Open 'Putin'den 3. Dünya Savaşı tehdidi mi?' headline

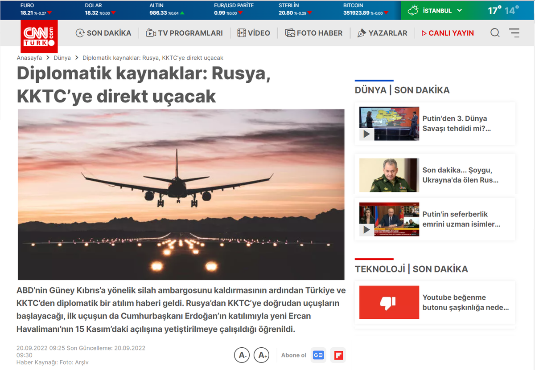click(457, 124)
